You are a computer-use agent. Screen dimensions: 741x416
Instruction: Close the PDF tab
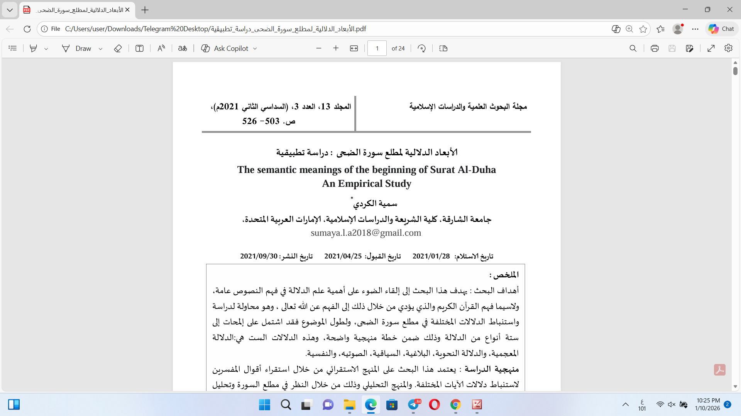point(128,10)
